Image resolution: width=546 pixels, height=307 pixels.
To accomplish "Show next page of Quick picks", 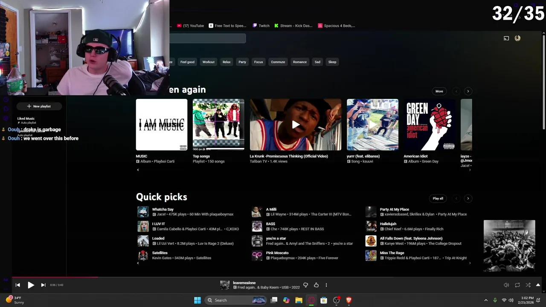I will 468,198.
